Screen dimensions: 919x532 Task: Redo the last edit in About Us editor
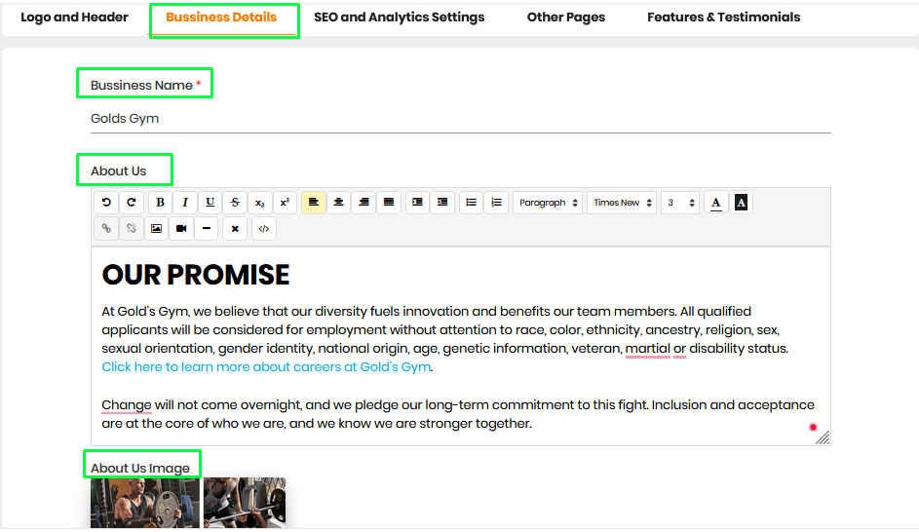point(132,203)
